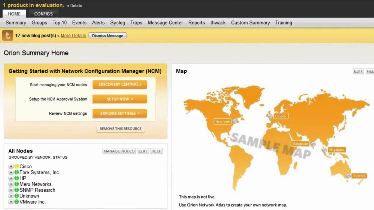Image resolution: width=374 pixels, height=210 pixels.
Task: Click EDIT in All Nodes panel
Action: (x=143, y=151)
